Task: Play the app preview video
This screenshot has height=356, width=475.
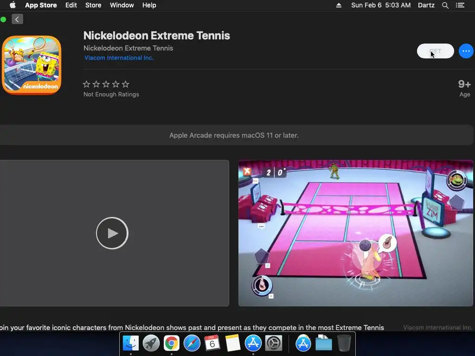Action: tap(112, 233)
